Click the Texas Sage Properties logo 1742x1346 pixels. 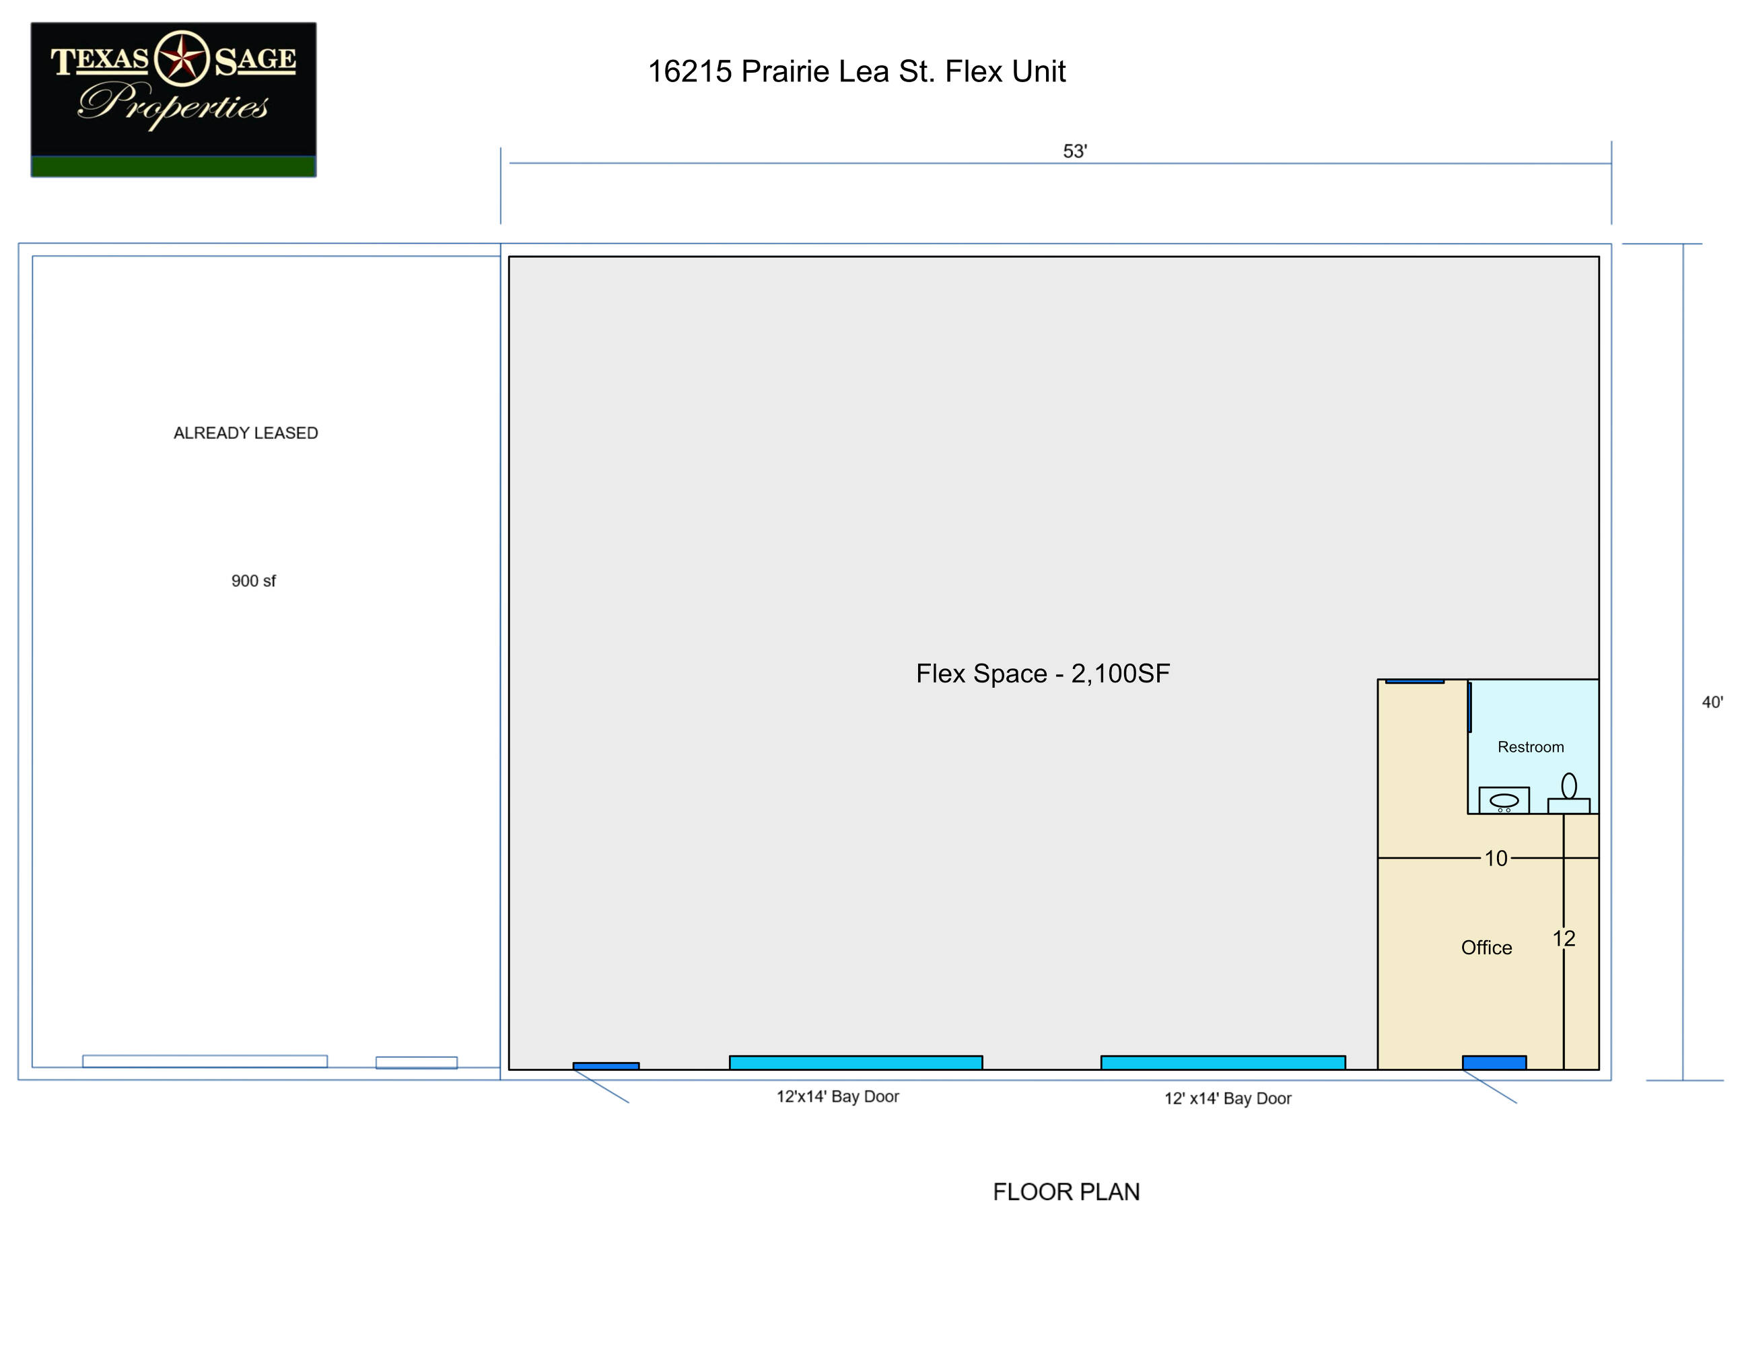174,90
